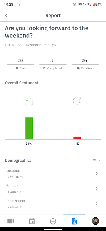Go back using the header arrow
The width and height of the screenshot is (106, 231).
(6, 15)
